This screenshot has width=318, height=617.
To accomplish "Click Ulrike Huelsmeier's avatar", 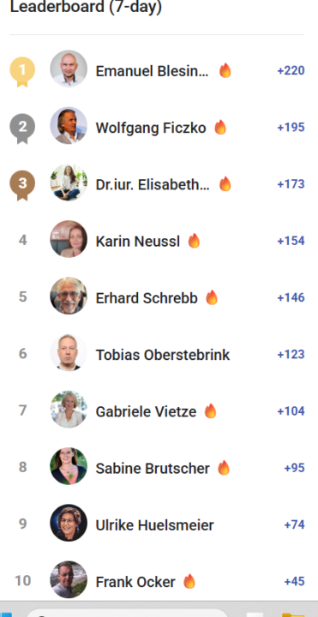I will 69,523.
